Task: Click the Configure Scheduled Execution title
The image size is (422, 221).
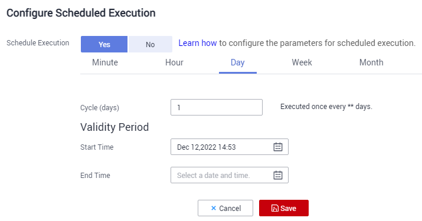Action: [81, 13]
